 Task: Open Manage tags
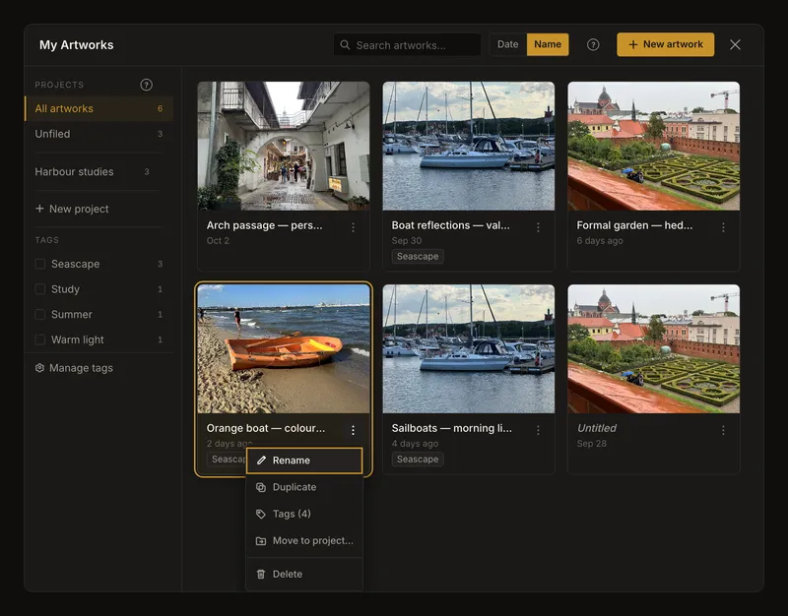tap(75, 368)
